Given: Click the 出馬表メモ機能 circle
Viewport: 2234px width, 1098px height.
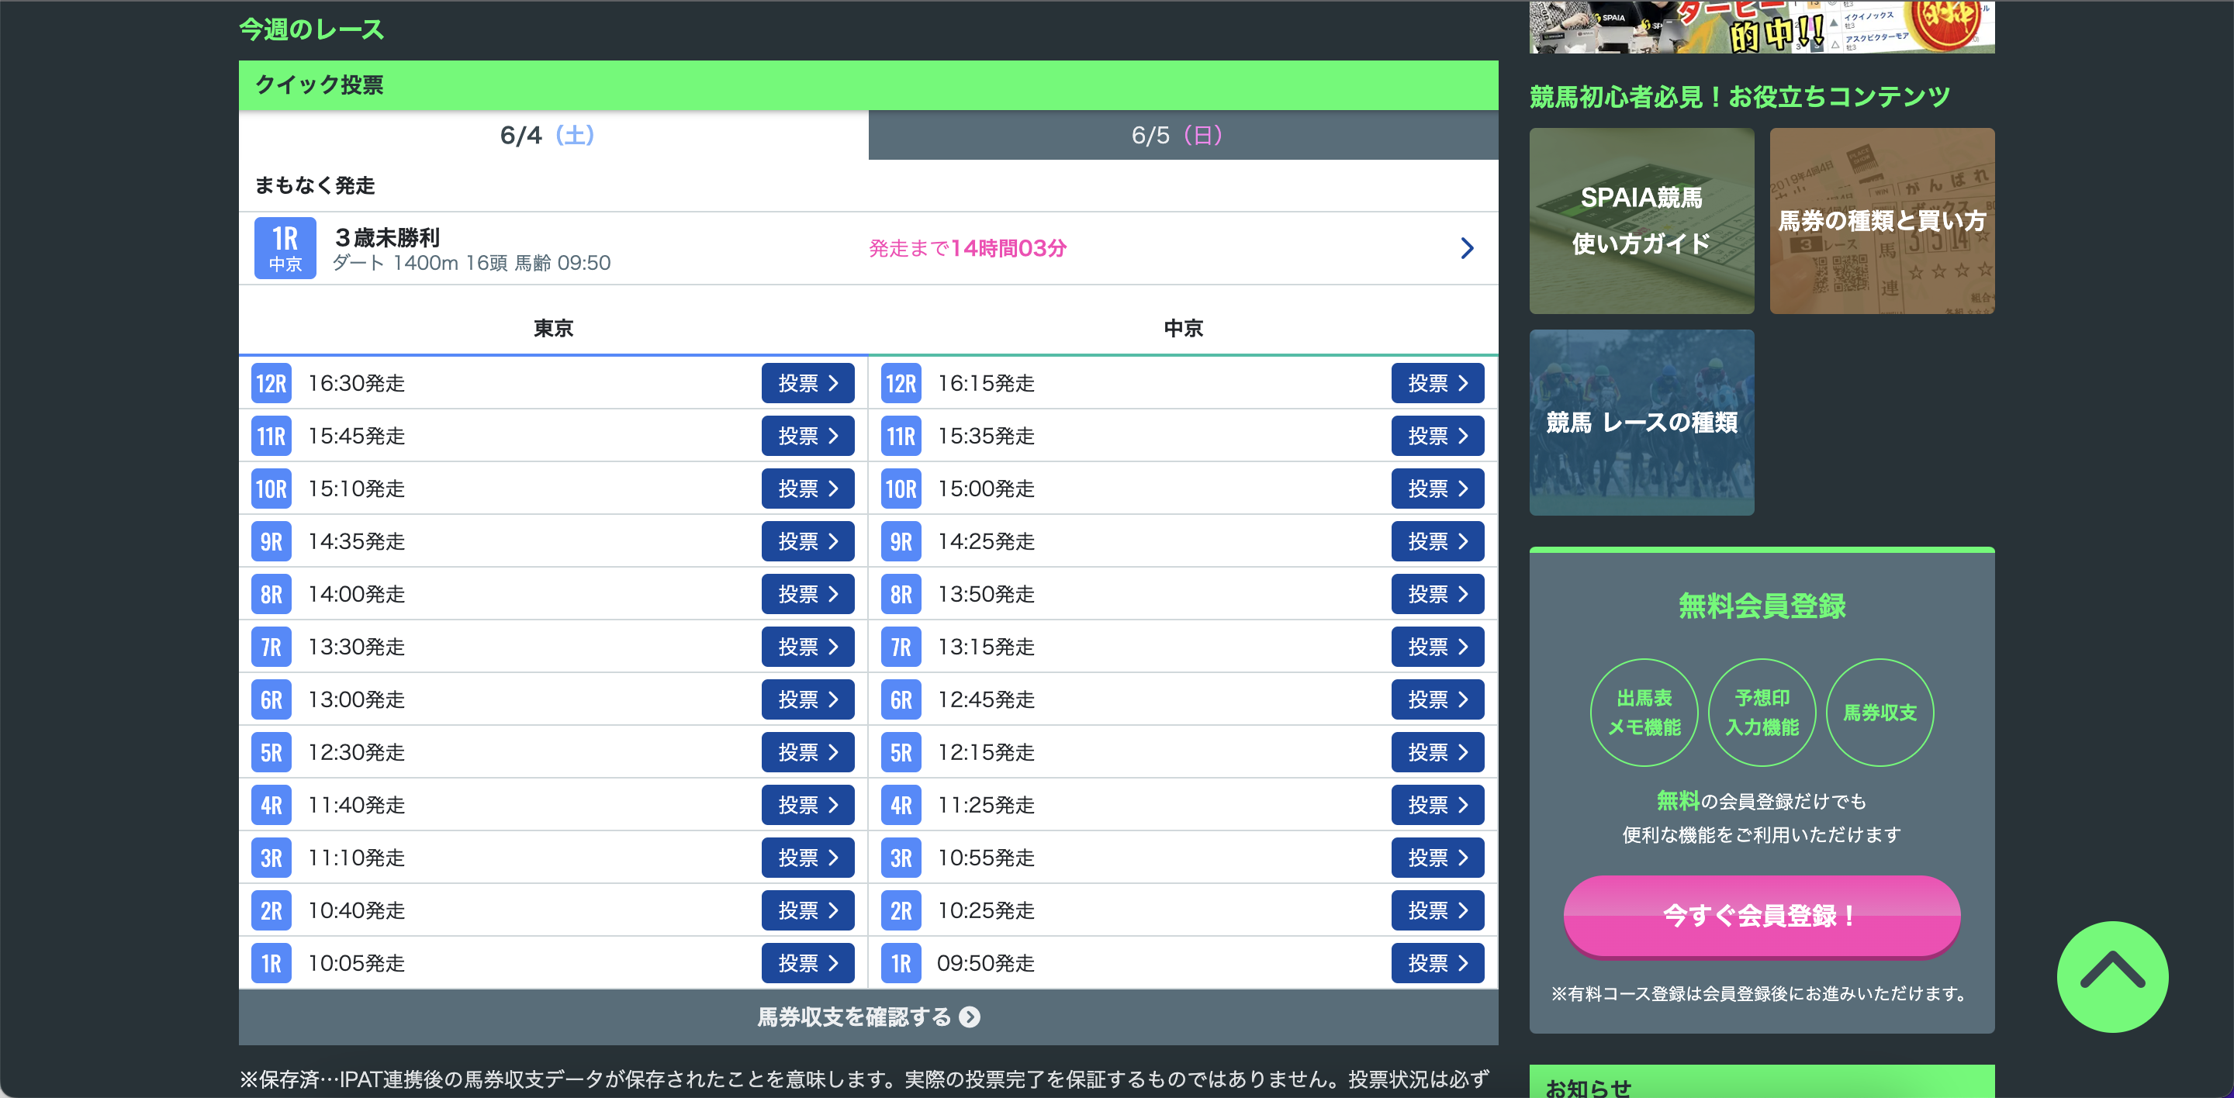Looking at the screenshot, I should coord(1644,713).
